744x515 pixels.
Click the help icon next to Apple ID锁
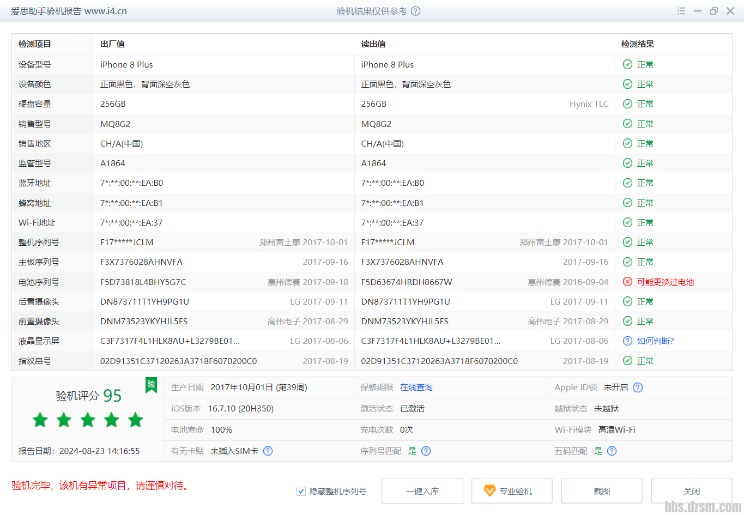click(638, 387)
